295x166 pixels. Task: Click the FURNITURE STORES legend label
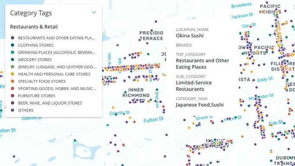point(37,96)
